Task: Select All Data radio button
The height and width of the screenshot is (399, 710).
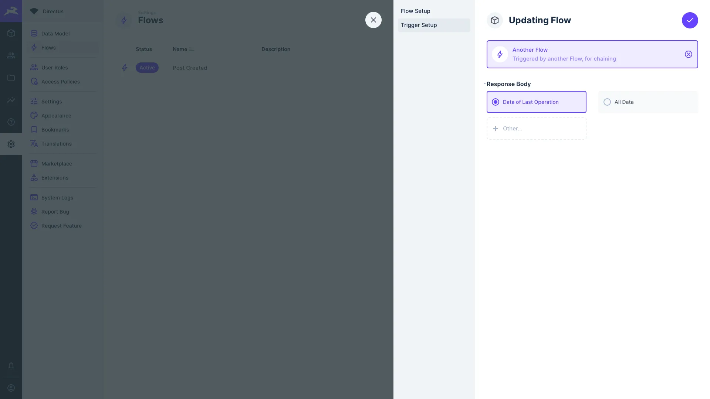Action: coord(607,102)
